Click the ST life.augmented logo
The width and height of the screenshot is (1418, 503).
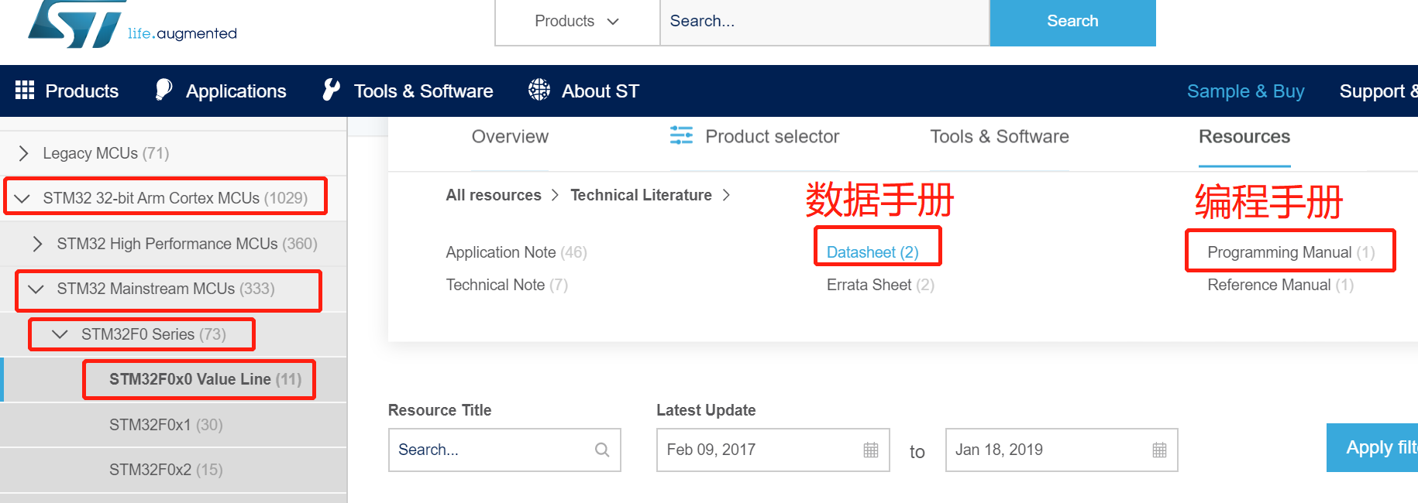coord(133,25)
